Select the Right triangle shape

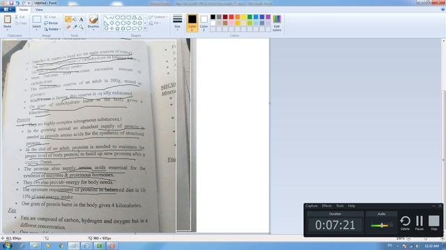(106, 23)
